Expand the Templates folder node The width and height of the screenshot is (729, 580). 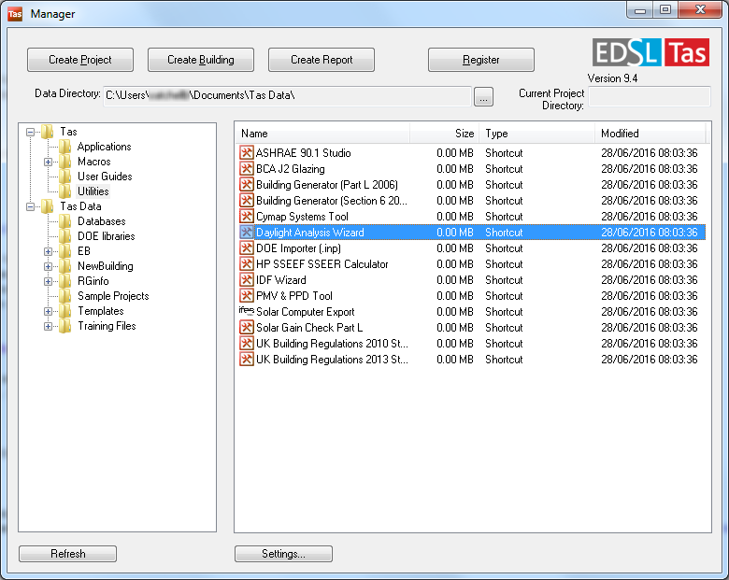(x=48, y=311)
